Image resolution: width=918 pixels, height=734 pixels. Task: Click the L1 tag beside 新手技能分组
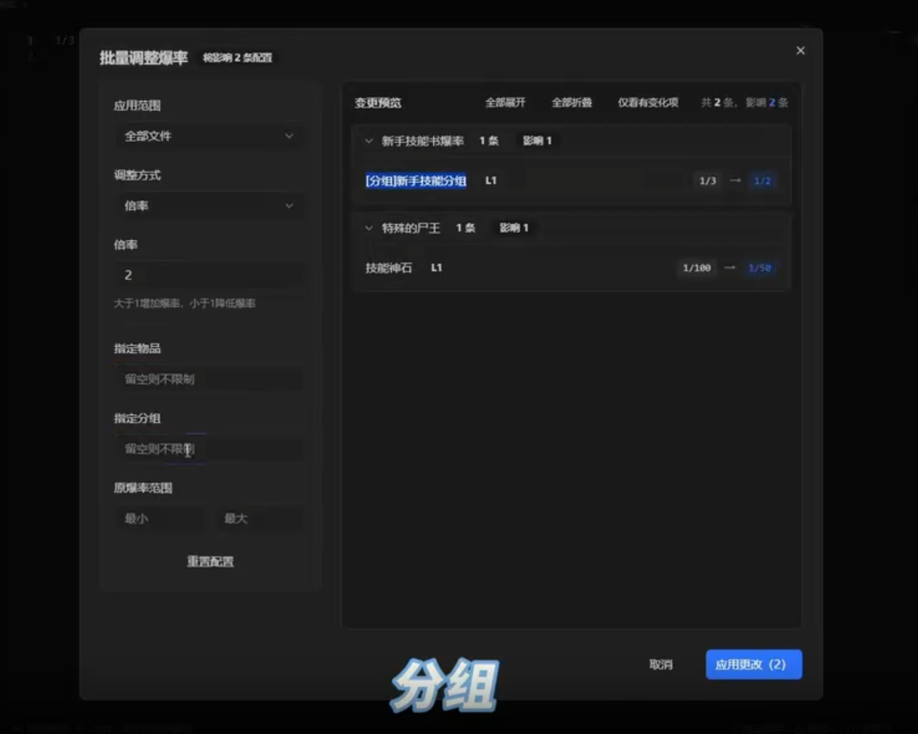(491, 181)
